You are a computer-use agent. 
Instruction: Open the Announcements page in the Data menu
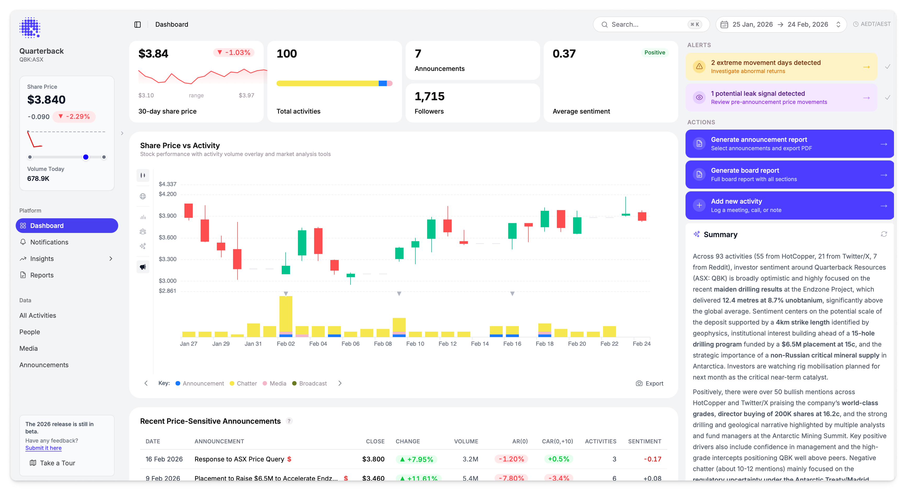[x=44, y=365]
